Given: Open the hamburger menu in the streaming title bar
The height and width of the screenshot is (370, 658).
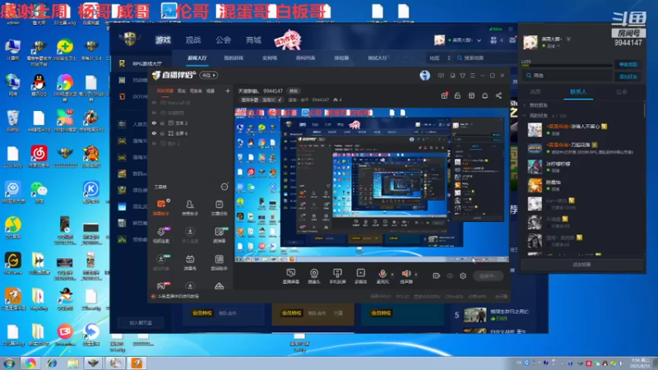Looking at the screenshot, I should click(x=472, y=76).
